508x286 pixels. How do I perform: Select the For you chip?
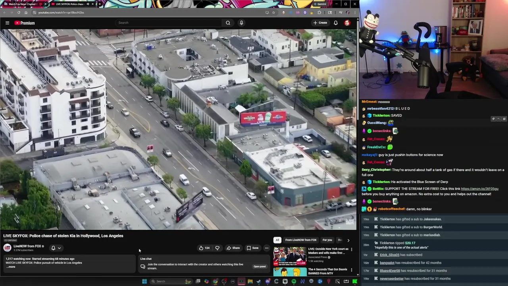[x=327, y=240]
